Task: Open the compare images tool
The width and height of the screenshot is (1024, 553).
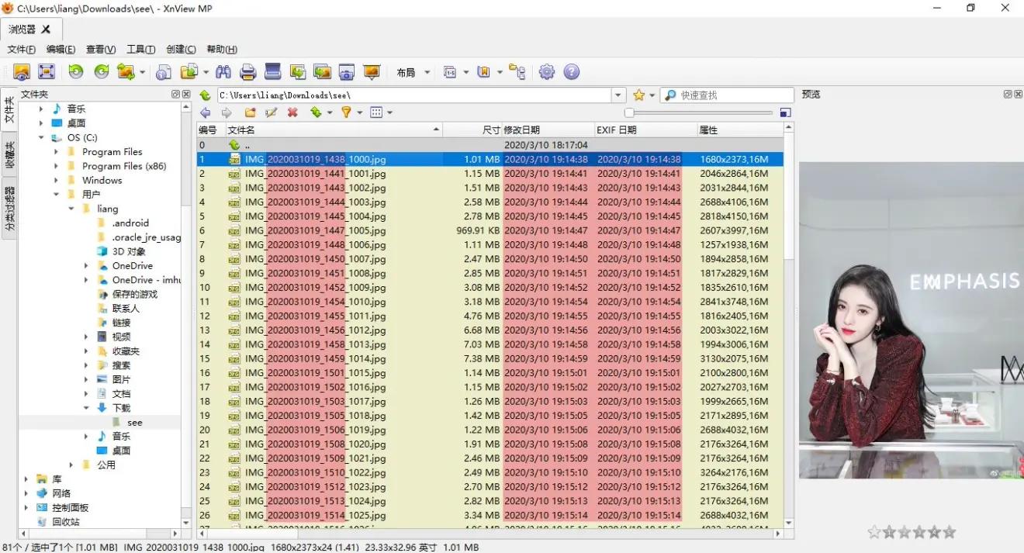Action: 321,71
